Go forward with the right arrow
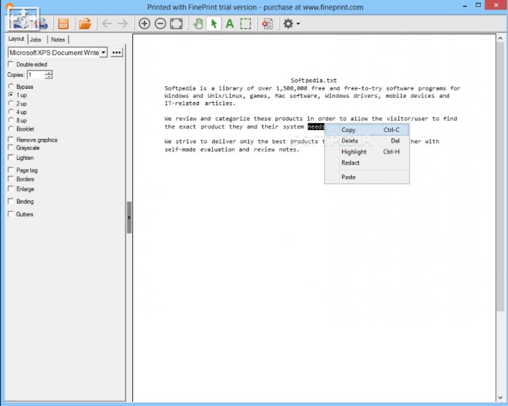Viewport: 508px width, 406px height. pos(123,23)
